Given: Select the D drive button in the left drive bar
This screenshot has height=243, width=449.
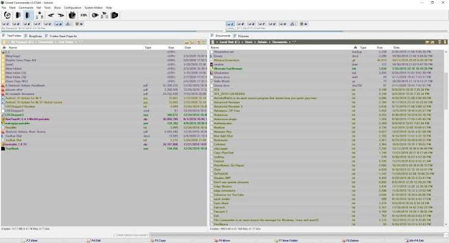Looking at the screenshot, I should tap(16, 24).
